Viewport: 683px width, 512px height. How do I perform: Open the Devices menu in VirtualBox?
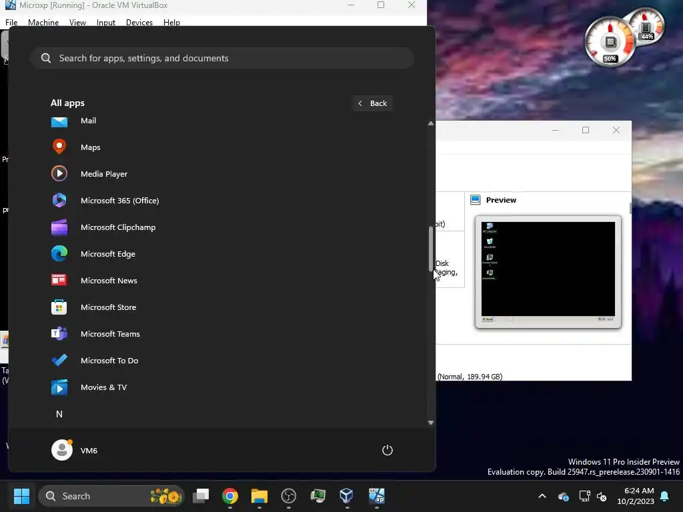(139, 22)
